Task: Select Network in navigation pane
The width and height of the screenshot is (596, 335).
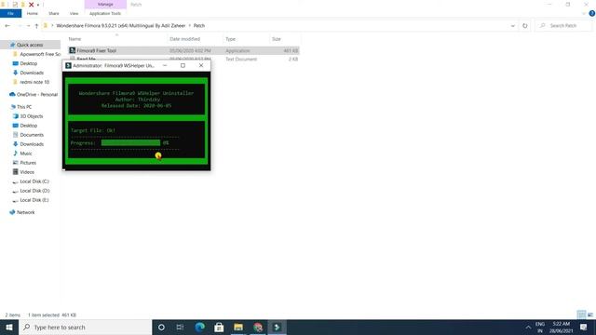Action: [x=25, y=212]
